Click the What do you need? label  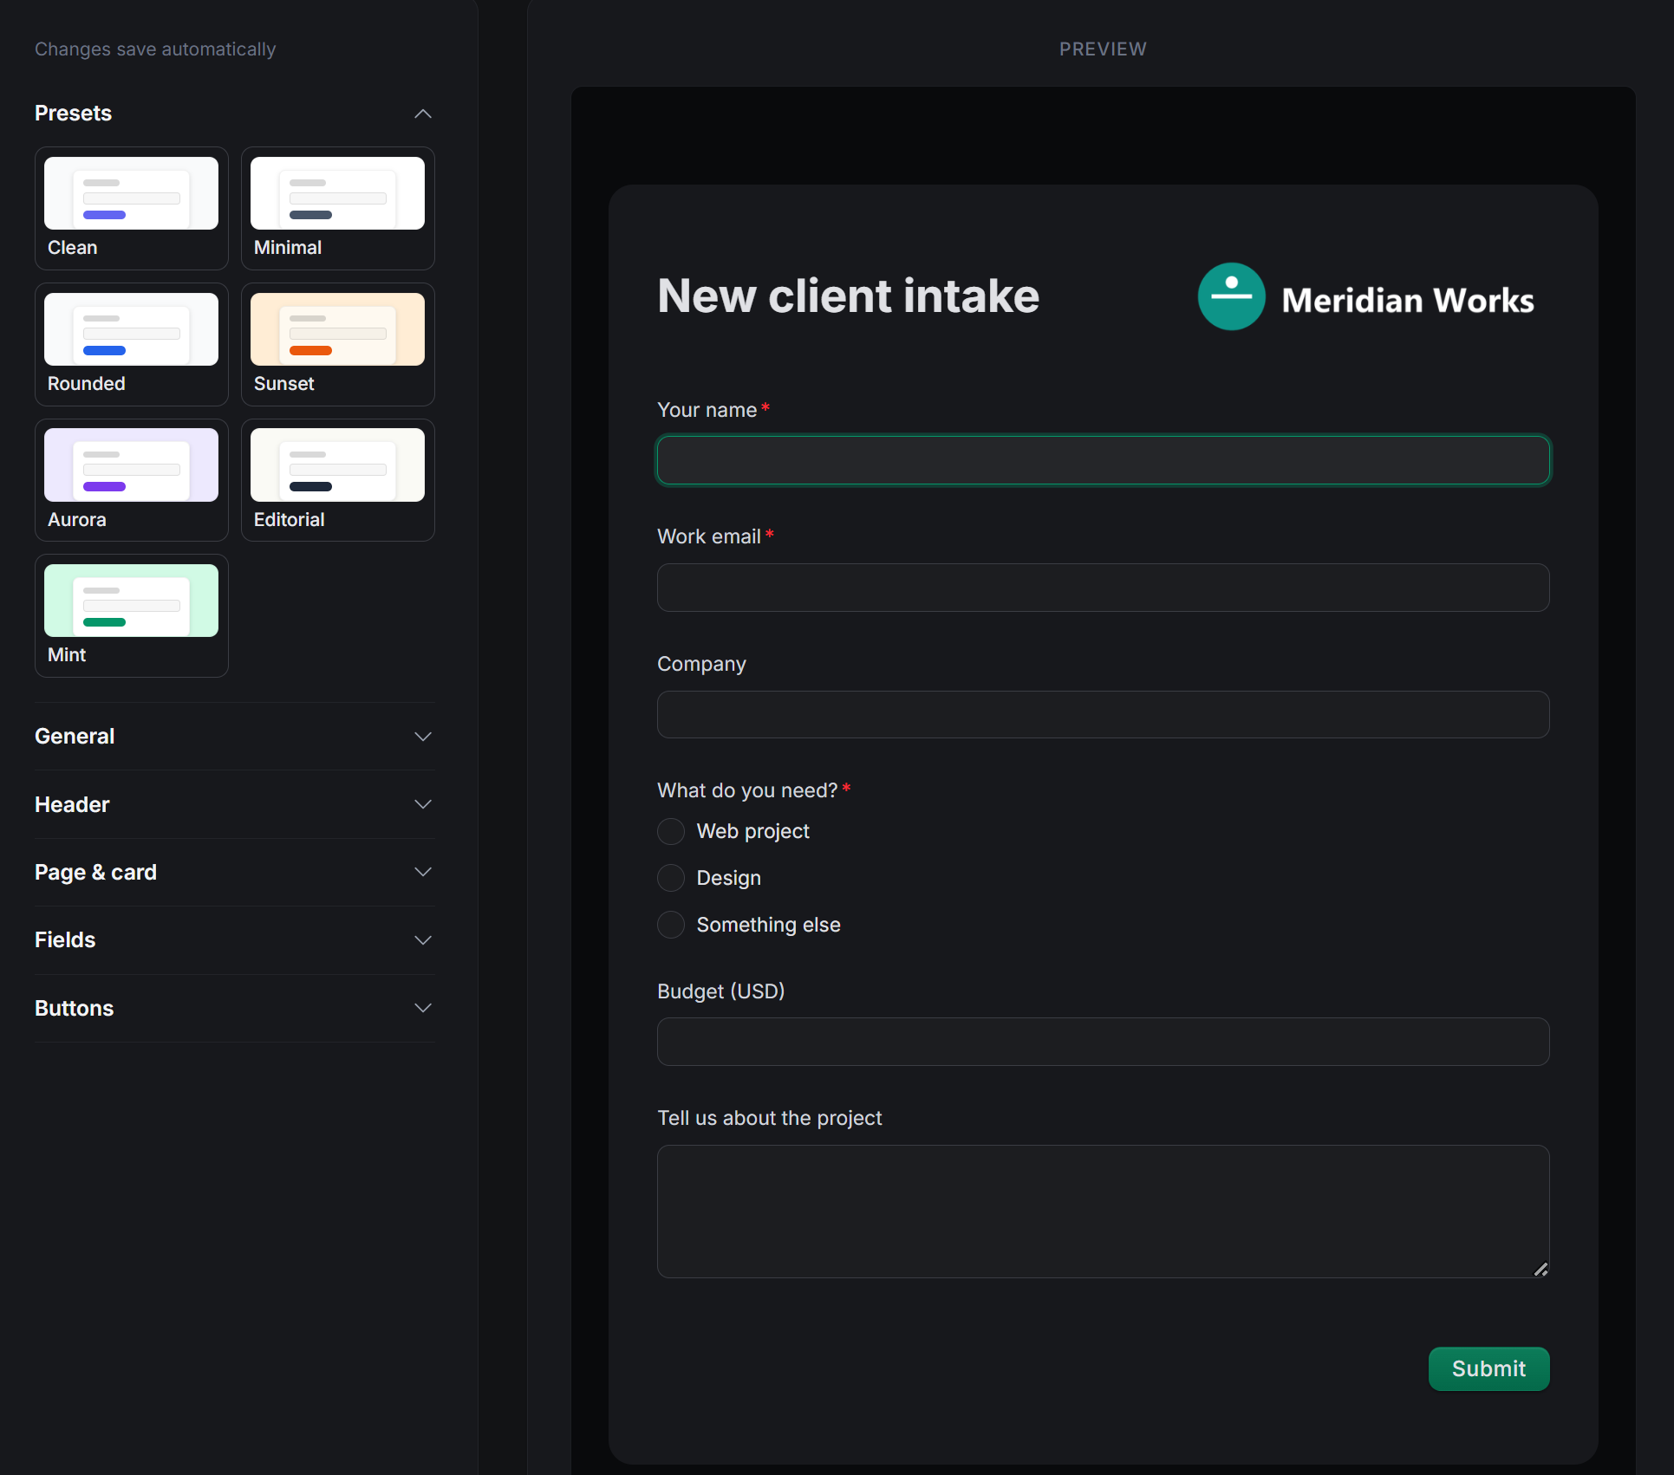(x=747, y=790)
